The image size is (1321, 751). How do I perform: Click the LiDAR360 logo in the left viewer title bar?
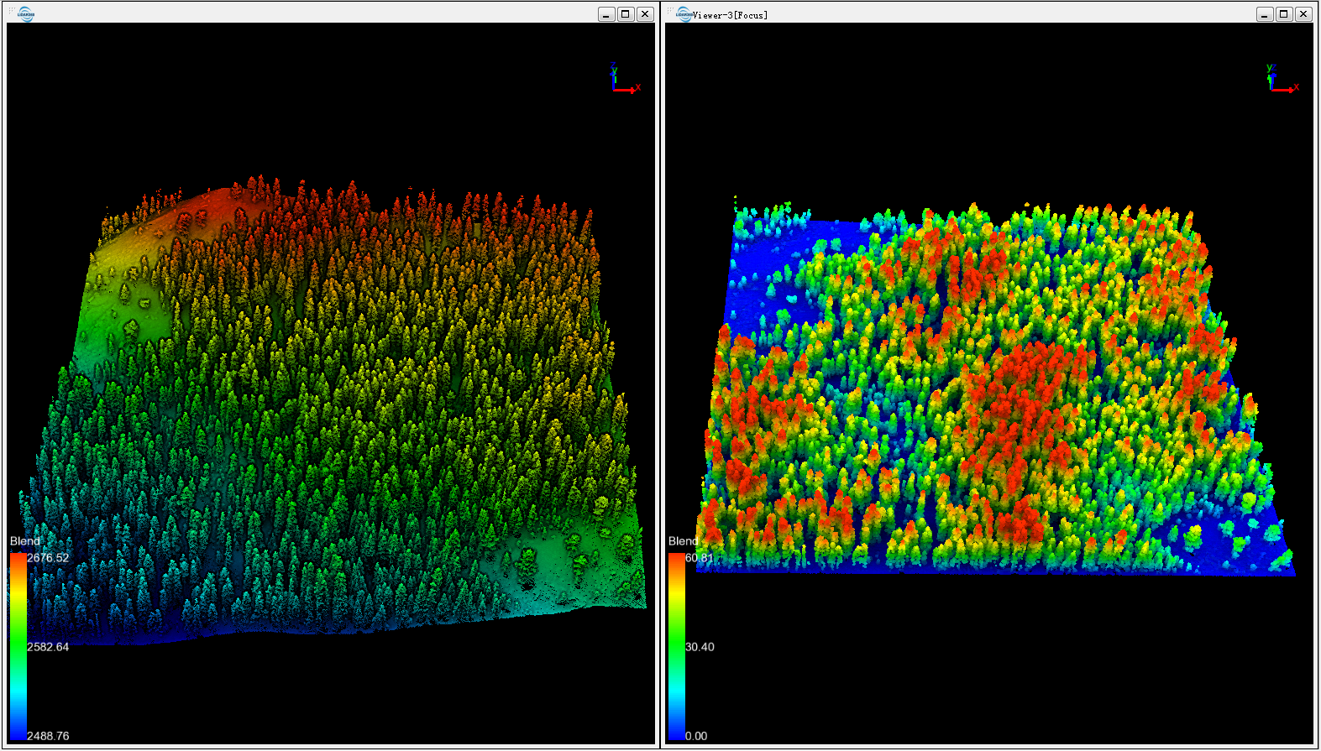point(26,13)
